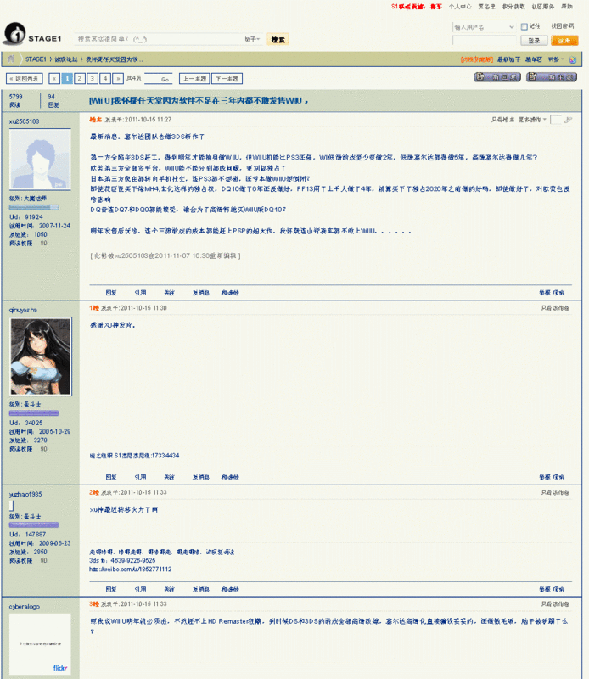
Task: Click 顶端 under qinuyasha's 1楼 post
Action: [x=558, y=477]
